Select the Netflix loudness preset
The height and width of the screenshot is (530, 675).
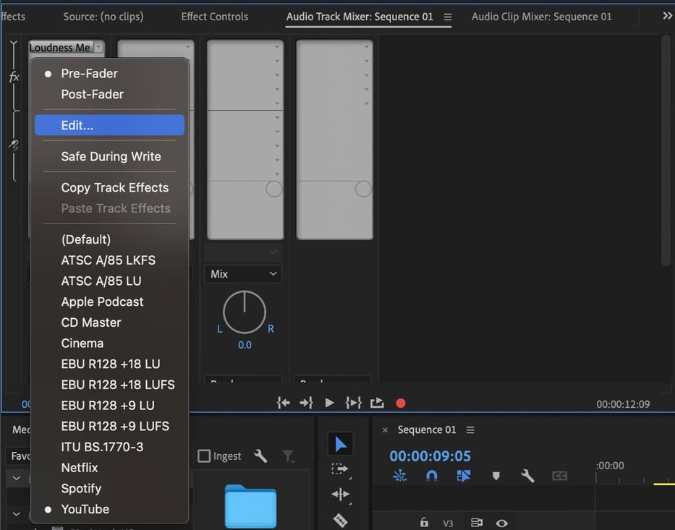79,468
